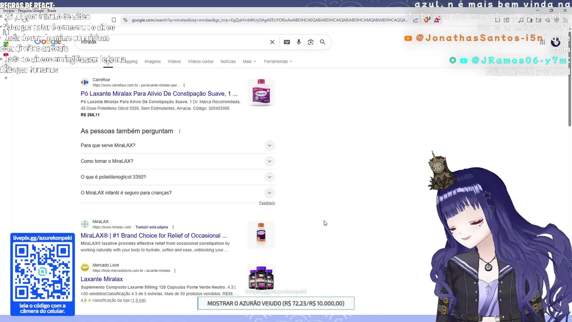Screen dimensions: 572x322
Task: Open site information icon beside the URL
Action: [125, 20]
